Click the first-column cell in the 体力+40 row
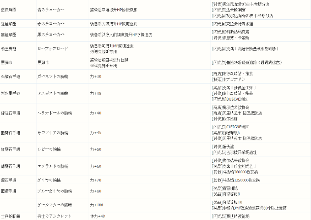Image resolution: width=311 pixels, height=220 pixels. pyautogui.click(x=10, y=216)
